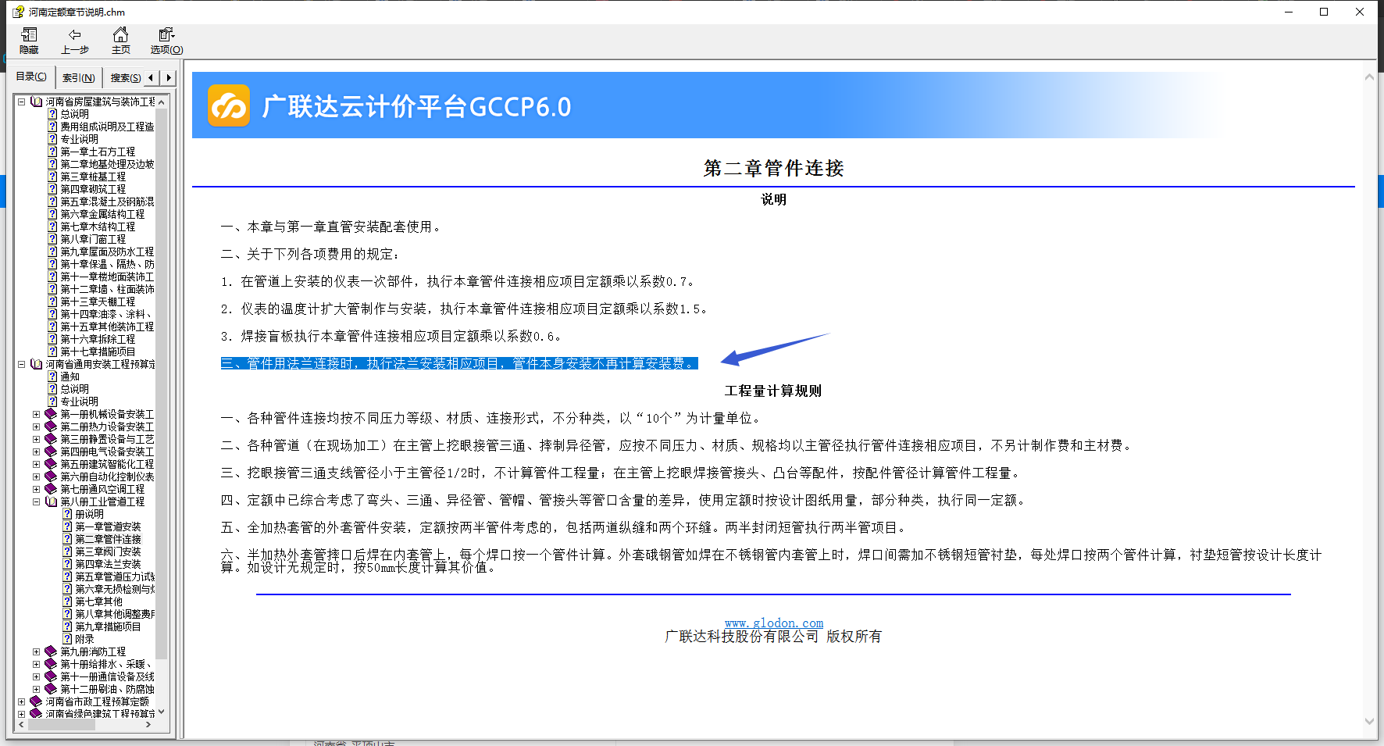
Task: Select 第四章法兰安装 in the tree
Action: pos(109,564)
